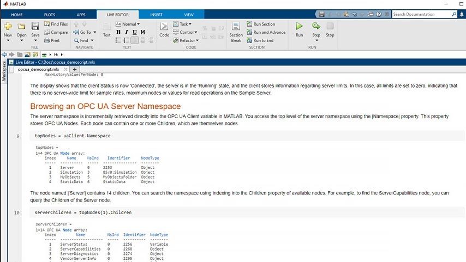This screenshot has width=466, height=262.
Task: Open the Compare files tool
Action: click(56, 32)
